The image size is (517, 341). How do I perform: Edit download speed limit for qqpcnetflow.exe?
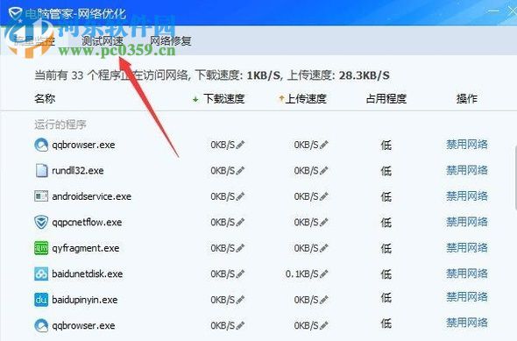coord(240,222)
